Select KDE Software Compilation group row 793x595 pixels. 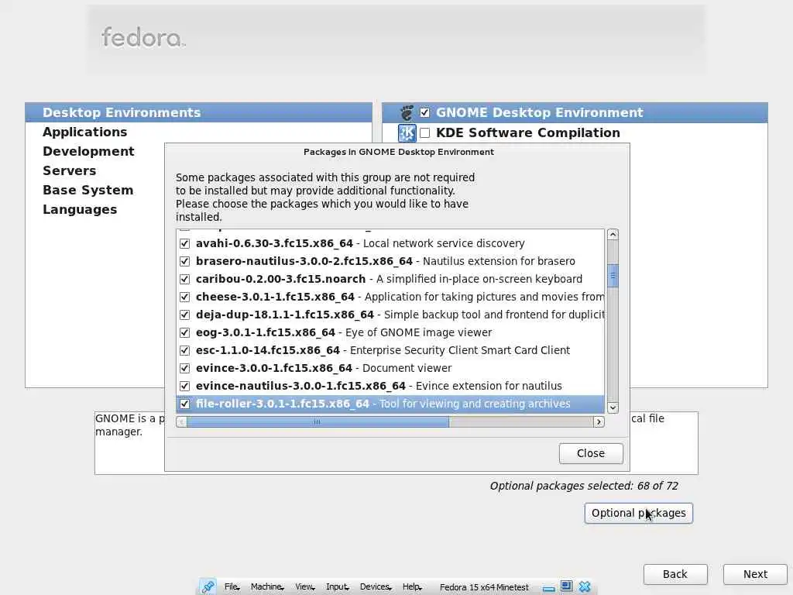tap(575, 132)
